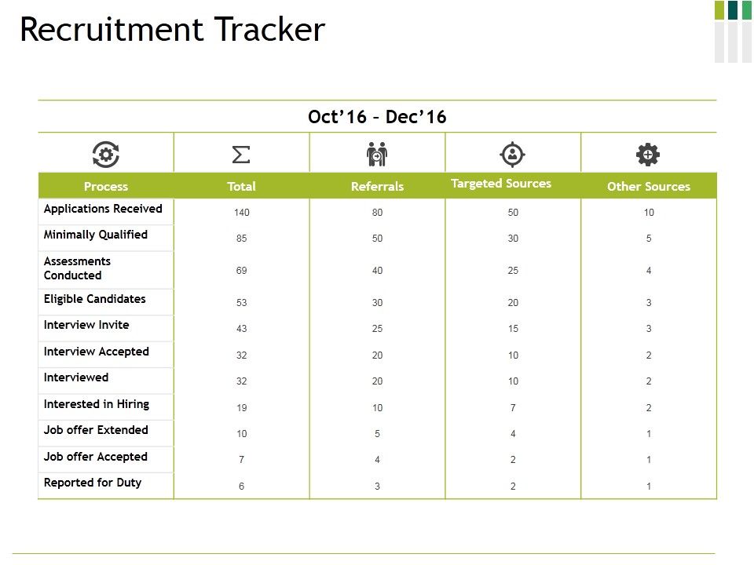Select the Interview Accepted row label
754x565 pixels.
[96, 352]
